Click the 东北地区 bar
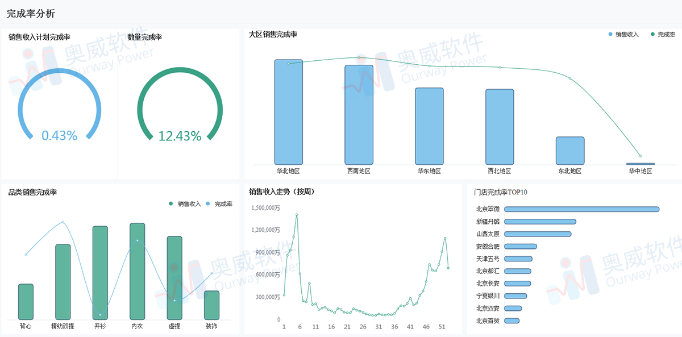Viewport: 682px width, 337px height. 569,151
